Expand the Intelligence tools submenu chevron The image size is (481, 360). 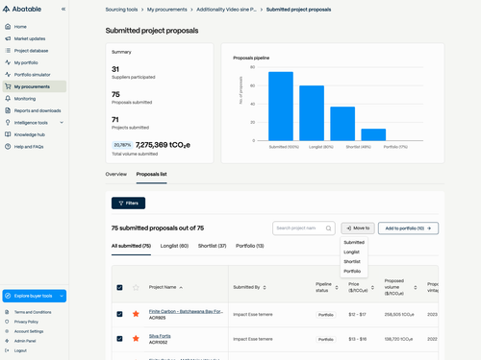pyautogui.click(x=62, y=123)
